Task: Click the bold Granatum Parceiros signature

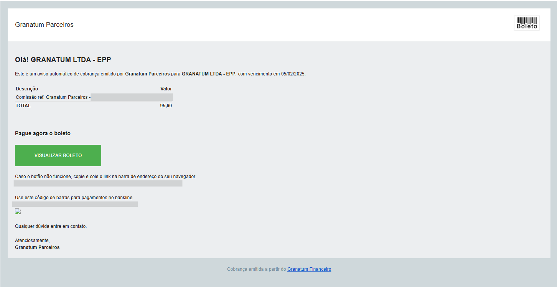Action: pos(37,247)
